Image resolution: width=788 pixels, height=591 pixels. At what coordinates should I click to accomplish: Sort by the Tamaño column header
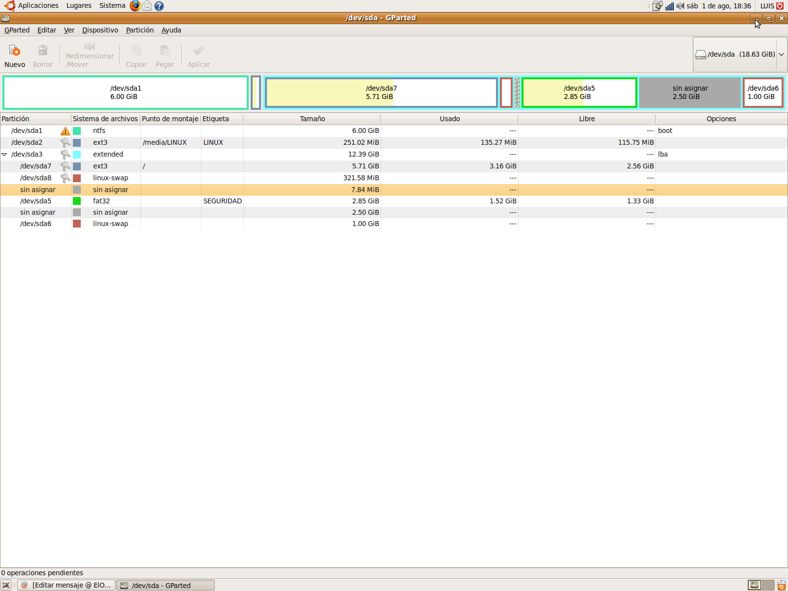click(x=312, y=119)
